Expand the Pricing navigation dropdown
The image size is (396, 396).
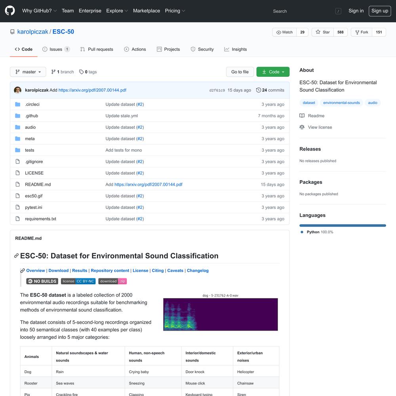(175, 11)
